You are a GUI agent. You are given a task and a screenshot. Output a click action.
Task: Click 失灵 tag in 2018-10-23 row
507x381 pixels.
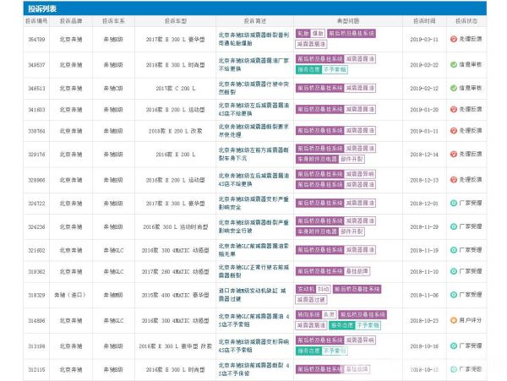click(x=330, y=315)
